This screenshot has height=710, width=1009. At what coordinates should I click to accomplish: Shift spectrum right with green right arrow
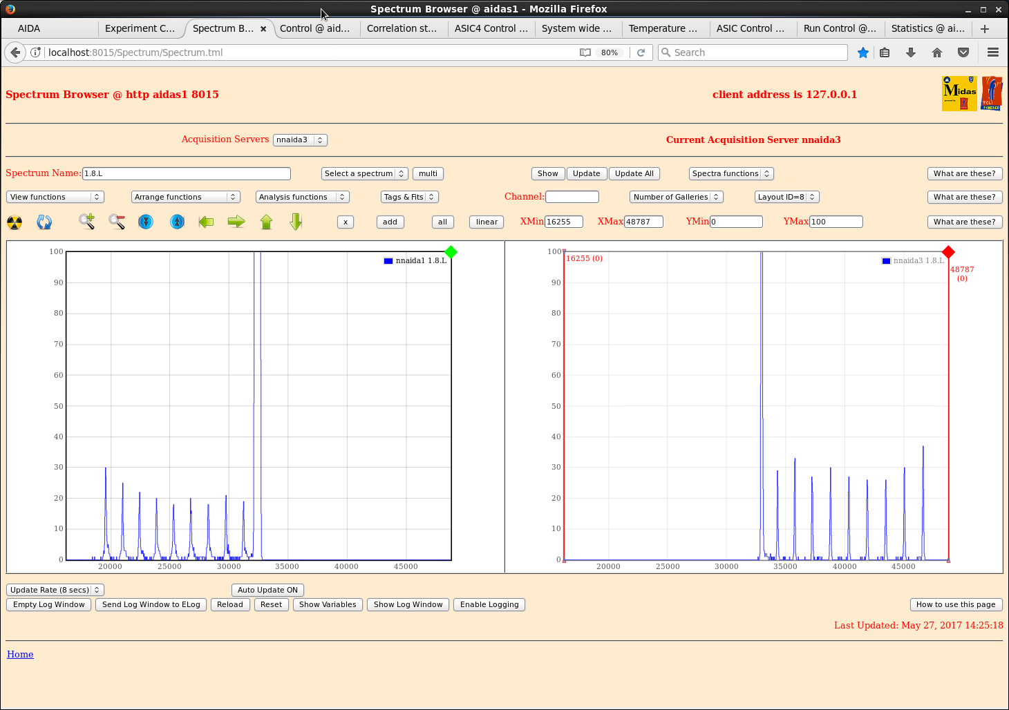coord(236,222)
